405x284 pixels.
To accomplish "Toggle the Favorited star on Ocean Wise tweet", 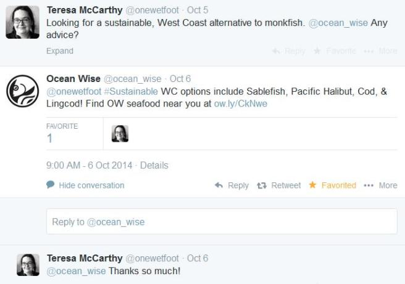I will (x=332, y=185).
